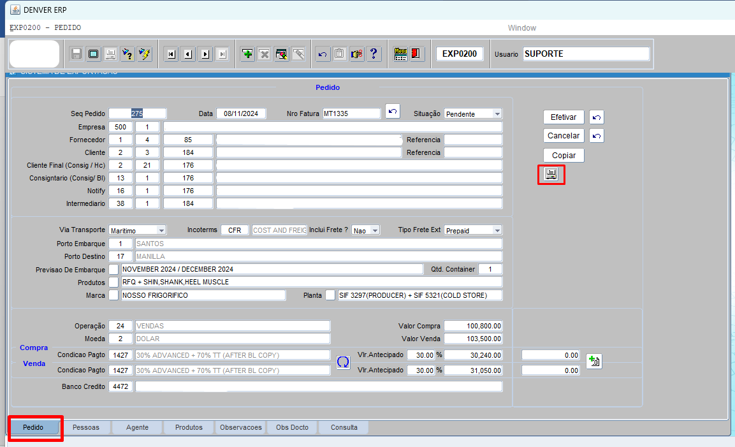This screenshot has width=735, height=447.
Task: Click the next record arrow icon
Action: [205, 54]
